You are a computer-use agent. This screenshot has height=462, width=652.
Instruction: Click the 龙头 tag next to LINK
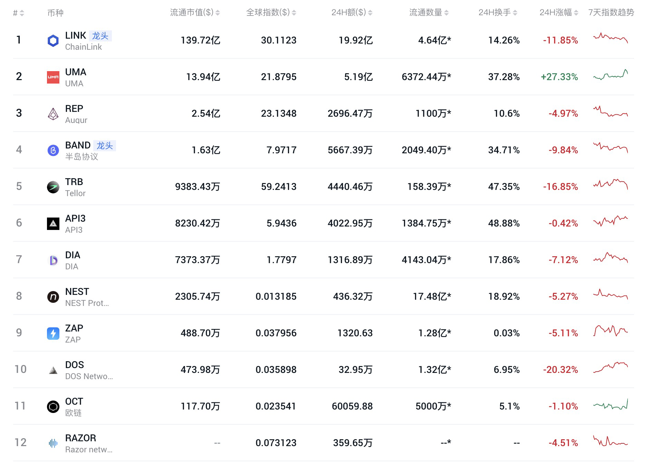(x=100, y=36)
